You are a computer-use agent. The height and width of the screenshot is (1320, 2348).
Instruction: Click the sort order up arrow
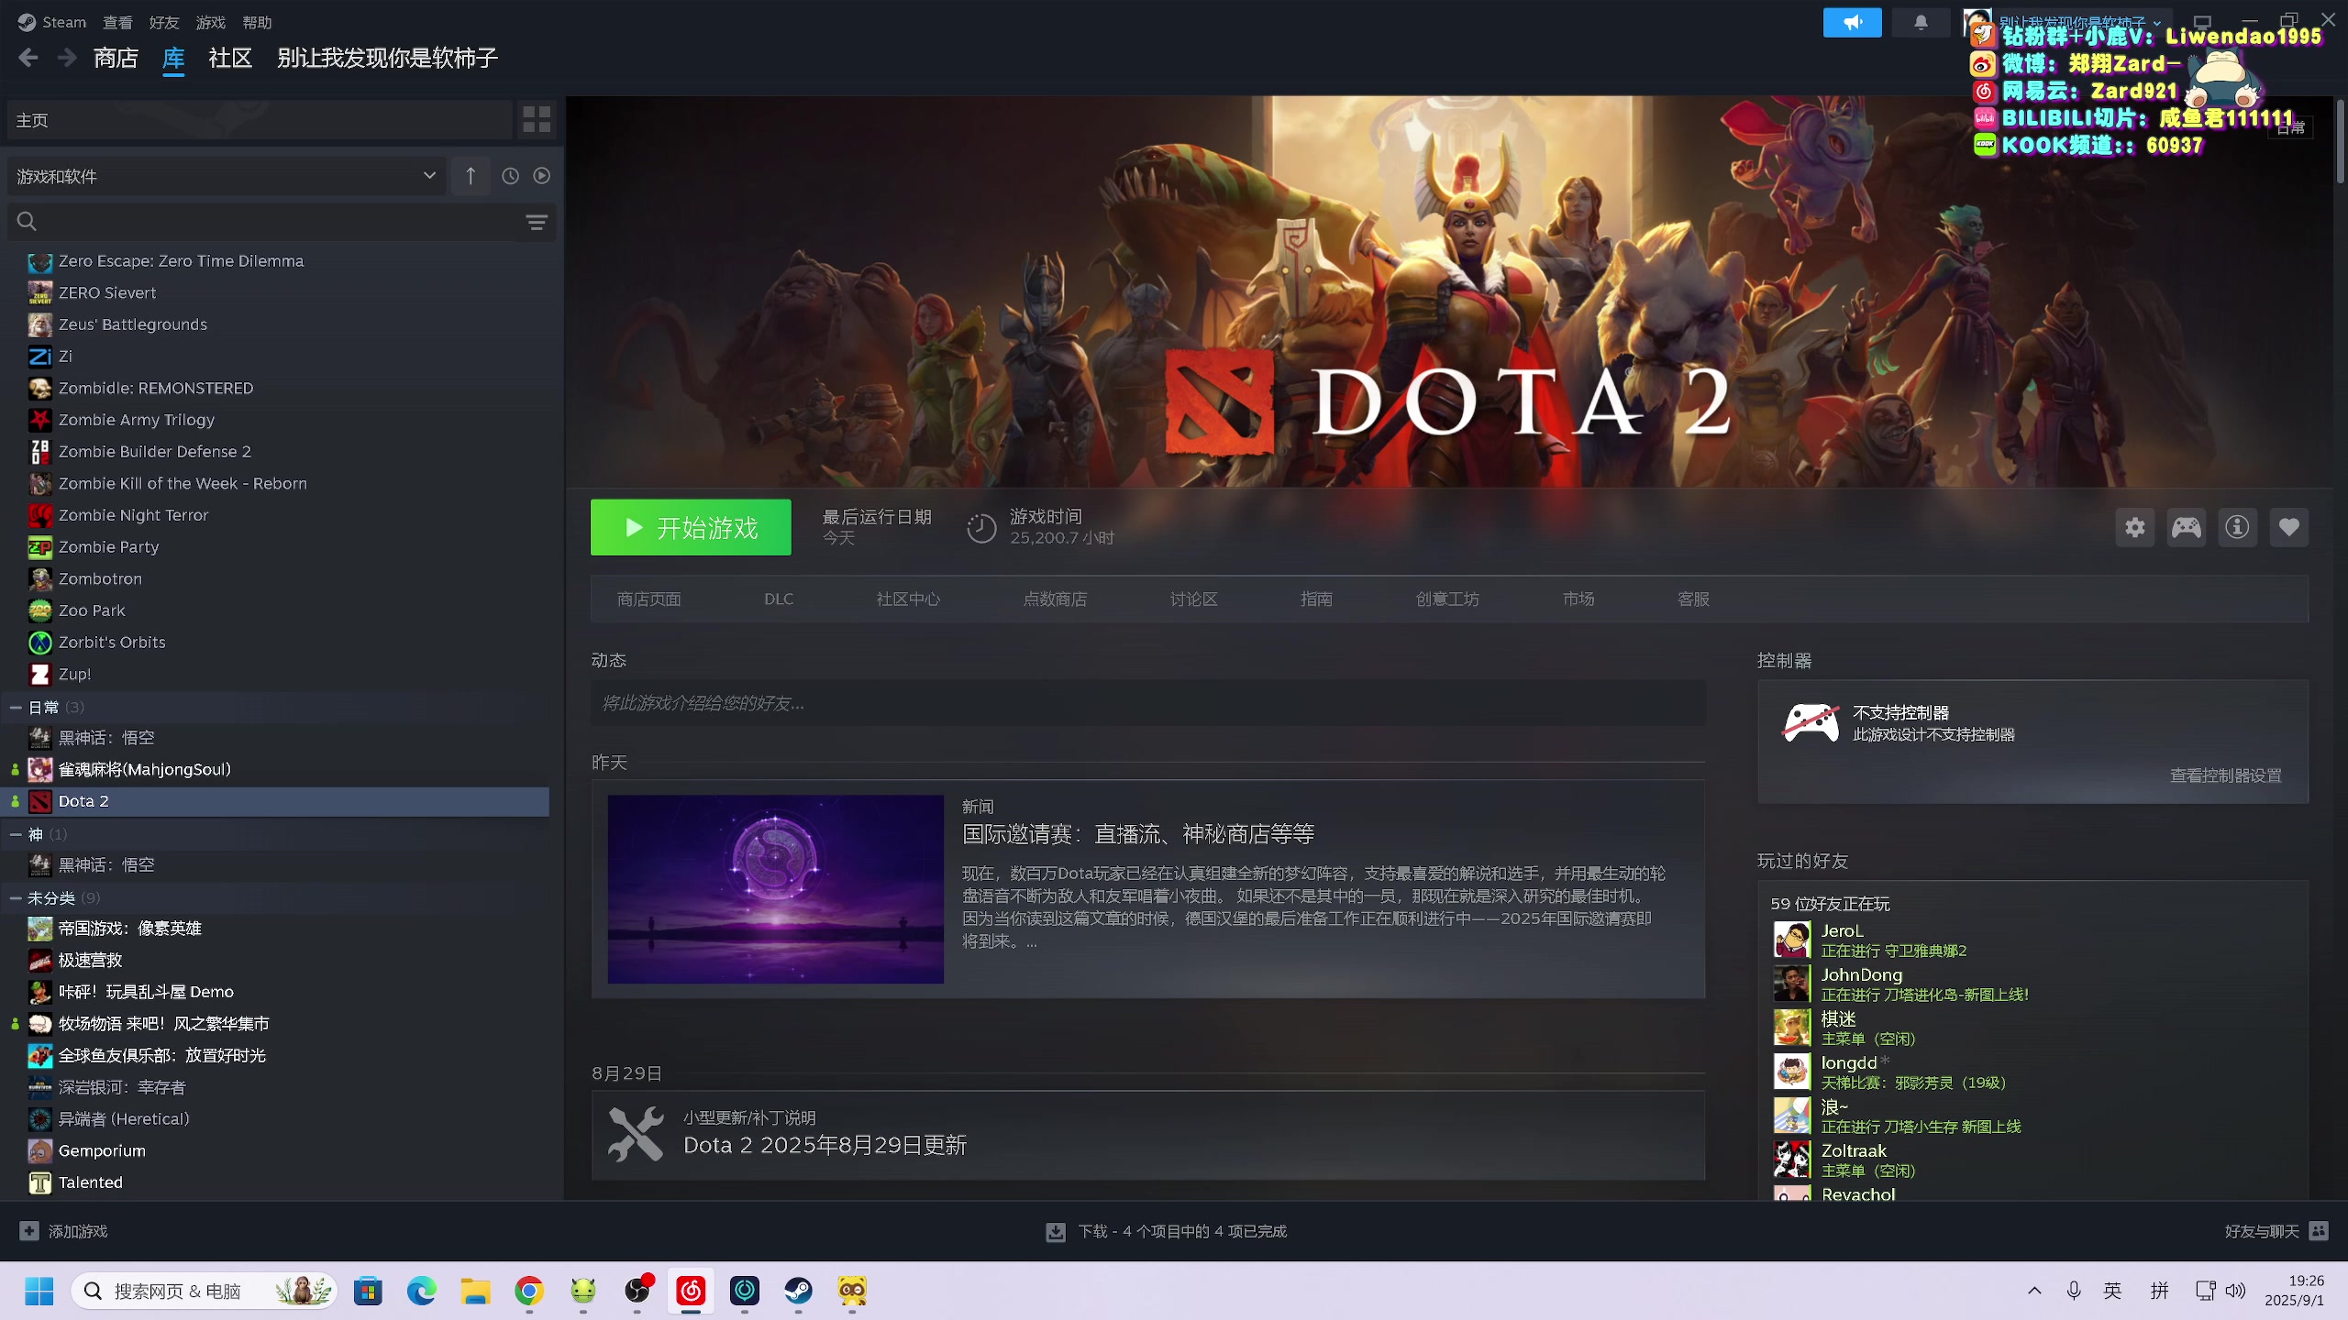point(471,176)
